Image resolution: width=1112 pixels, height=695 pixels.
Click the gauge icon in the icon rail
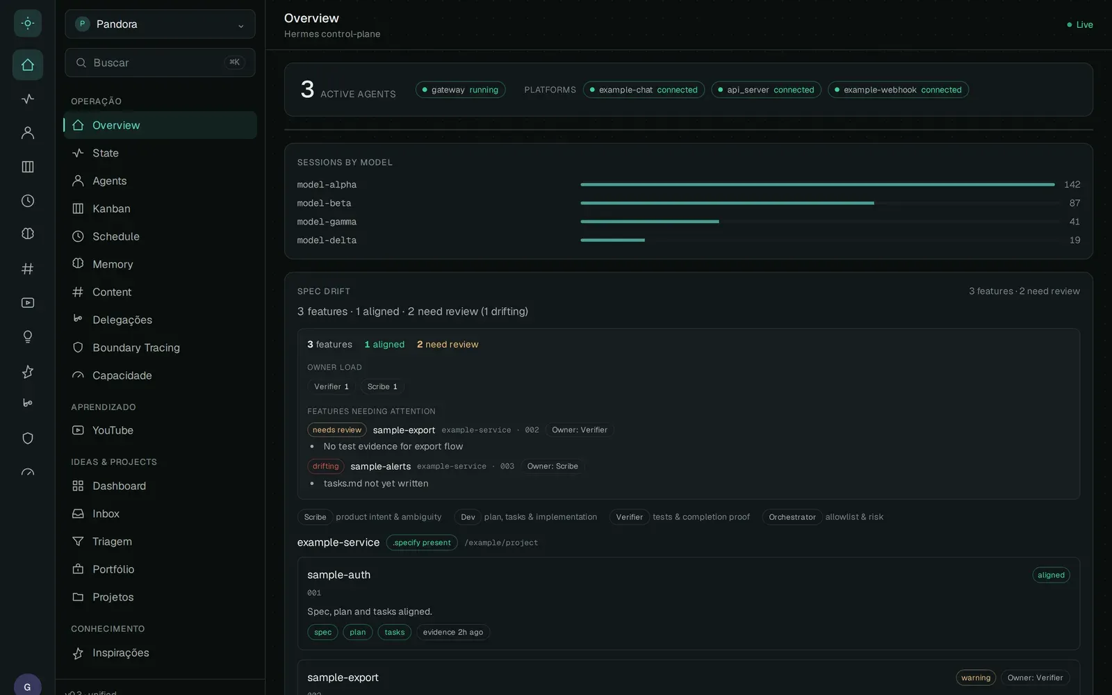click(x=28, y=472)
